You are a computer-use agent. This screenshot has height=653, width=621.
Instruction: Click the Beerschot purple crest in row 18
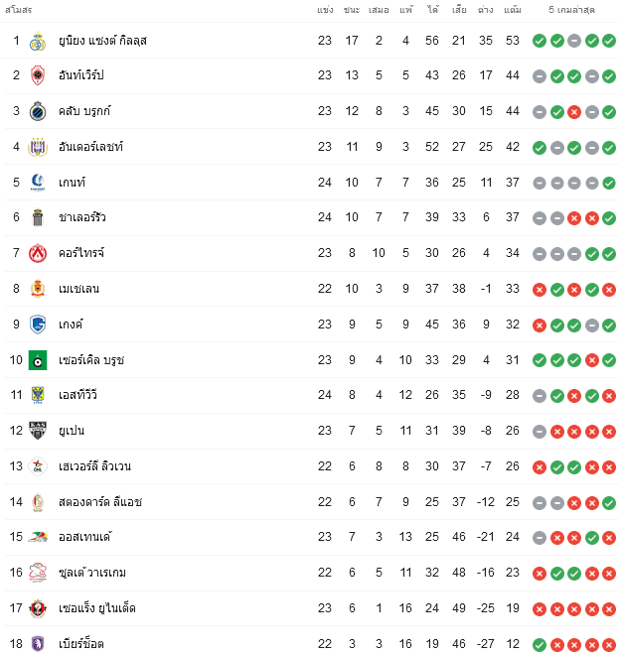pos(38,643)
